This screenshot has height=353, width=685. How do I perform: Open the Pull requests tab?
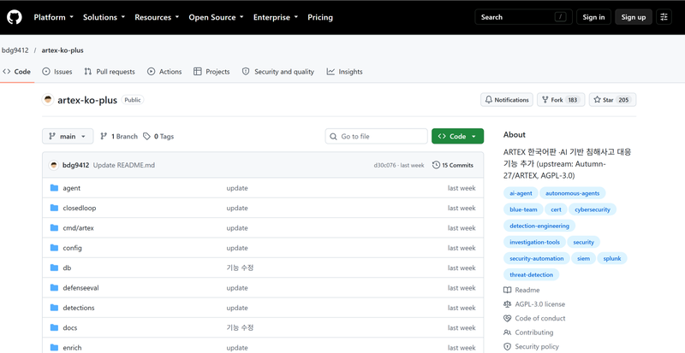click(x=110, y=72)
